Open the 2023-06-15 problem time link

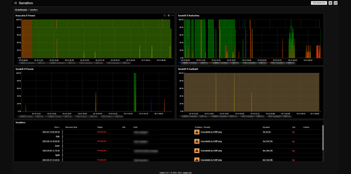pyautogui.click(x=51, y=141)
